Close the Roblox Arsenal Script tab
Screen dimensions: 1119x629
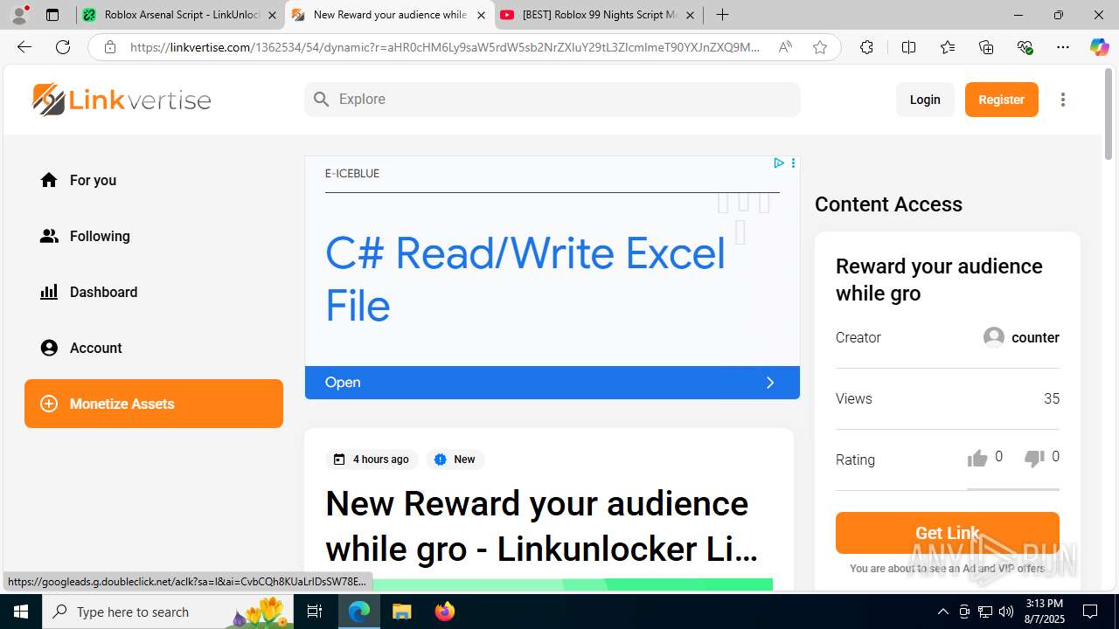[272, 15]
